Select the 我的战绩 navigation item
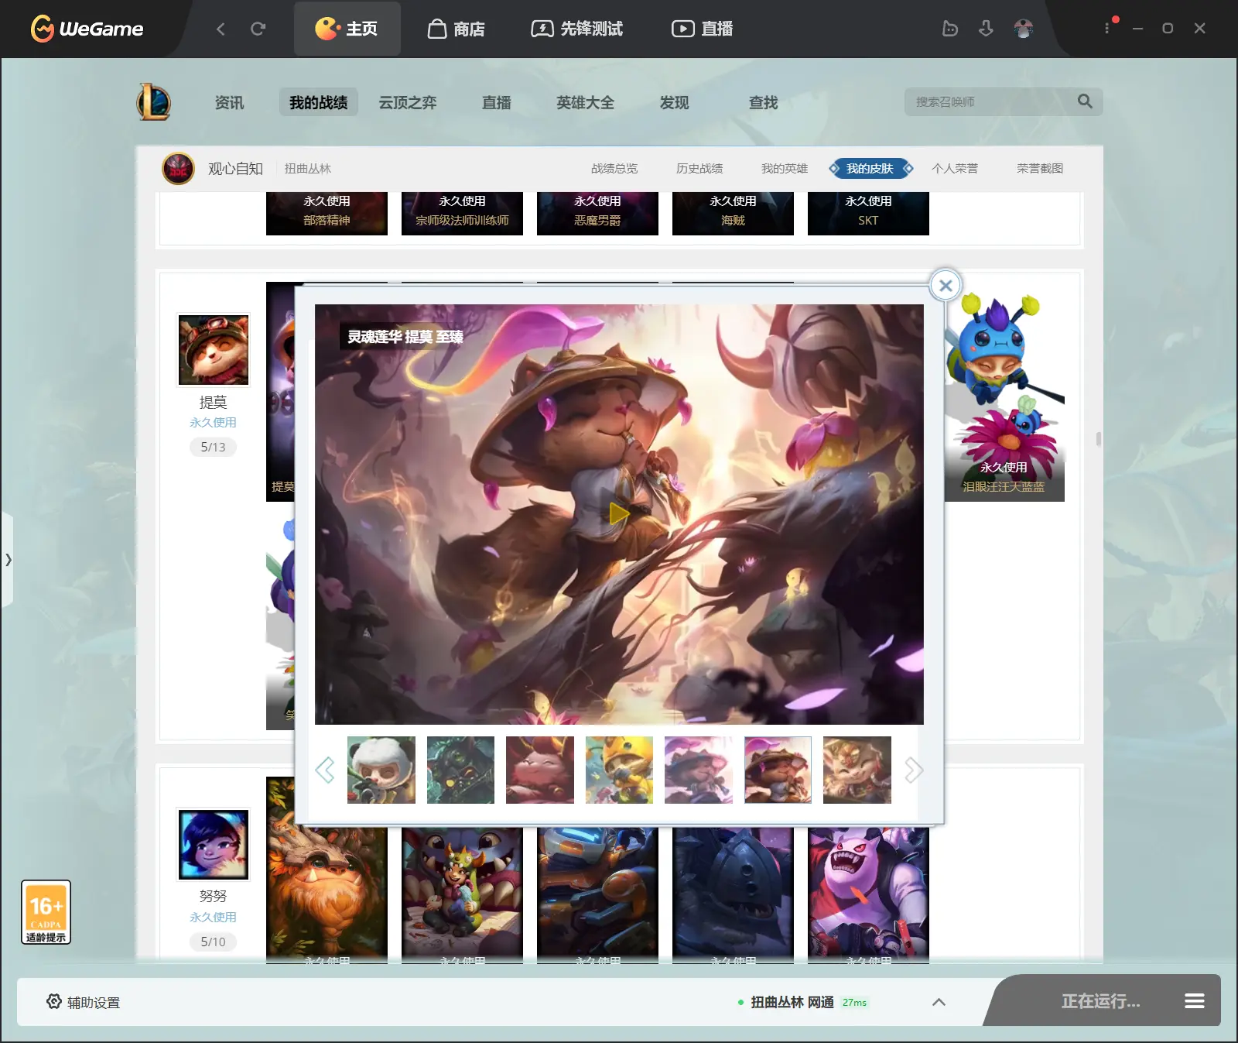This screenshot has height=1043, width=1238. coord(319,102)
